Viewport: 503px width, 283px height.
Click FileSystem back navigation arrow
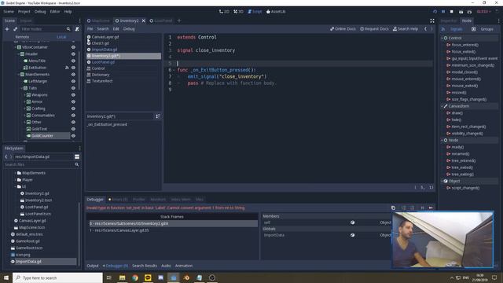[x=6, y=156]
